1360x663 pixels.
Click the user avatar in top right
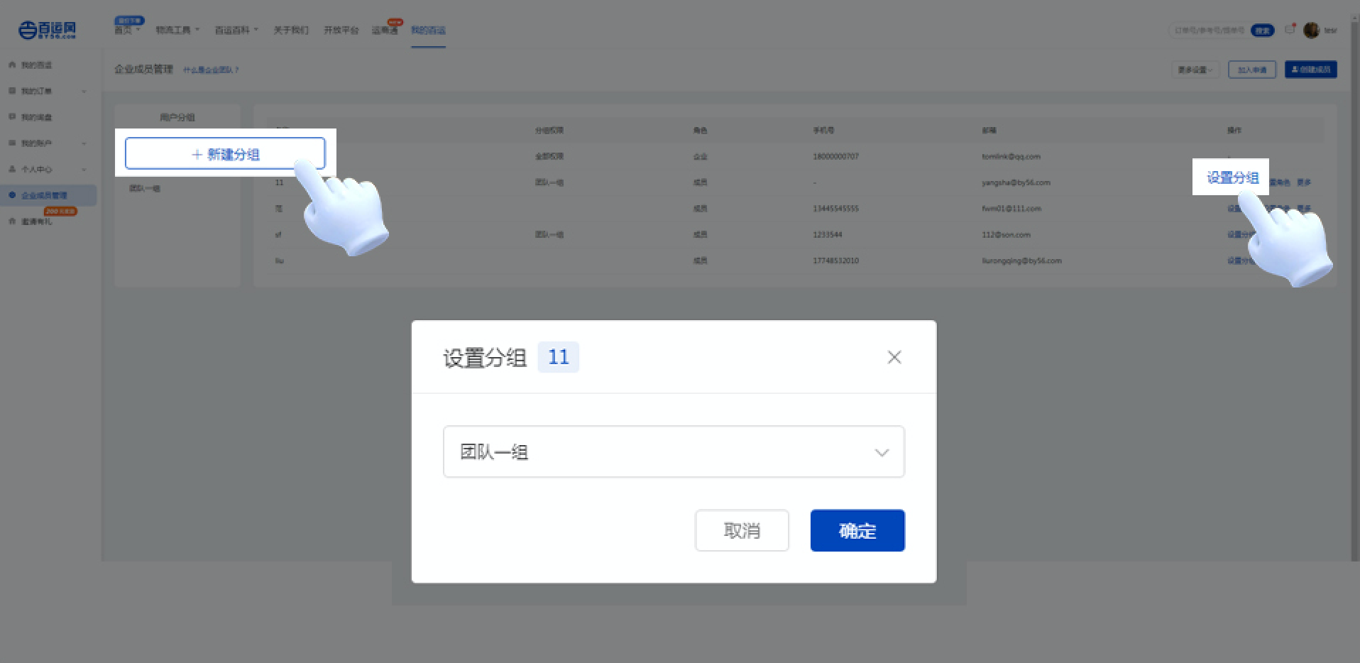pyautogui.click(x=1312, y=29)
